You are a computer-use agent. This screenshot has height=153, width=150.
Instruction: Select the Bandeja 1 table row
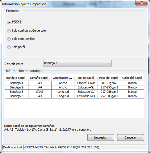[x=75, y=83]
